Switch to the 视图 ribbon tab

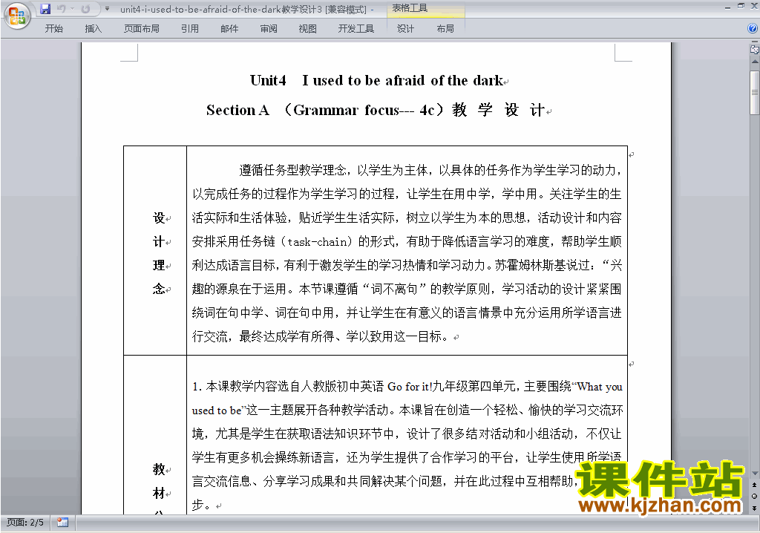coord(308,29)
